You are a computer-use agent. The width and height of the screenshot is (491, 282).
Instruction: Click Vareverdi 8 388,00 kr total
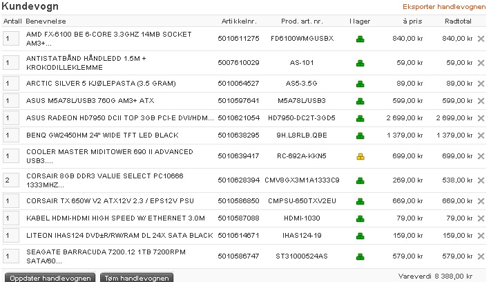click(x=435, y=276)
